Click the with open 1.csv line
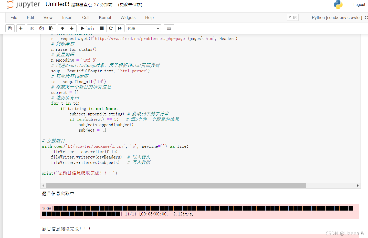Viewport: 368px width, 238px height. click(115, 146)
